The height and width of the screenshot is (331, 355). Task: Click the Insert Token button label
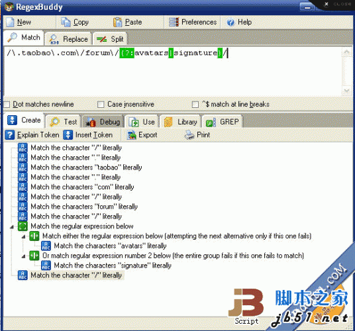(x=94, y=135)
